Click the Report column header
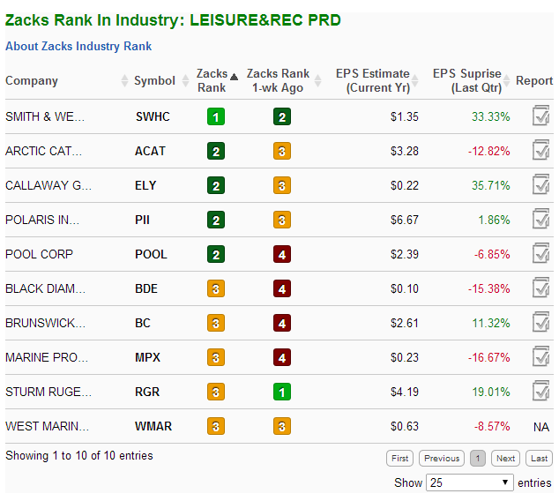559x501 pixels. point(534,80)
